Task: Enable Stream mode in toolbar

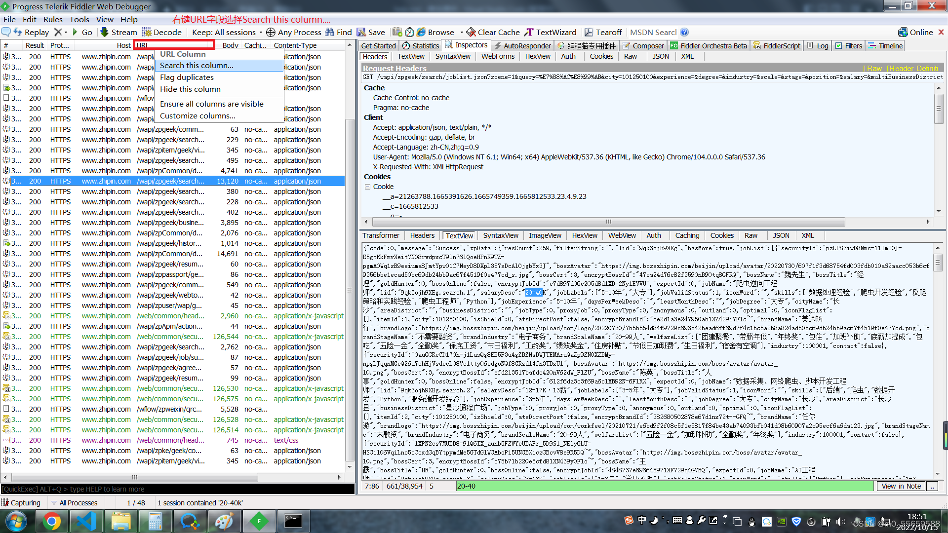Action: click(x=118, y=32)
